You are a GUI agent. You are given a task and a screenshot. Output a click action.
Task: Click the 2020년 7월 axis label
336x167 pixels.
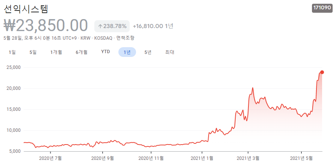pos(51,158)
